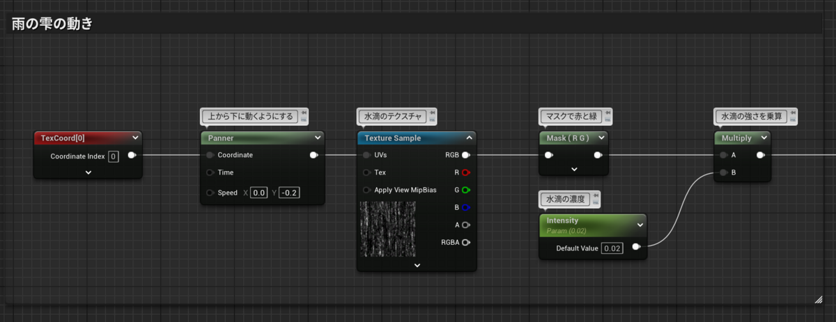Click the マスクで赤と緑 comment bubble

[571, 116]
